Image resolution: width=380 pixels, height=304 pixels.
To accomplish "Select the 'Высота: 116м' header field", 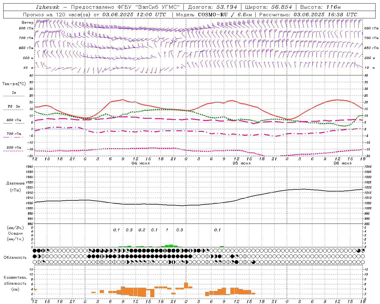I will point(320,7).
